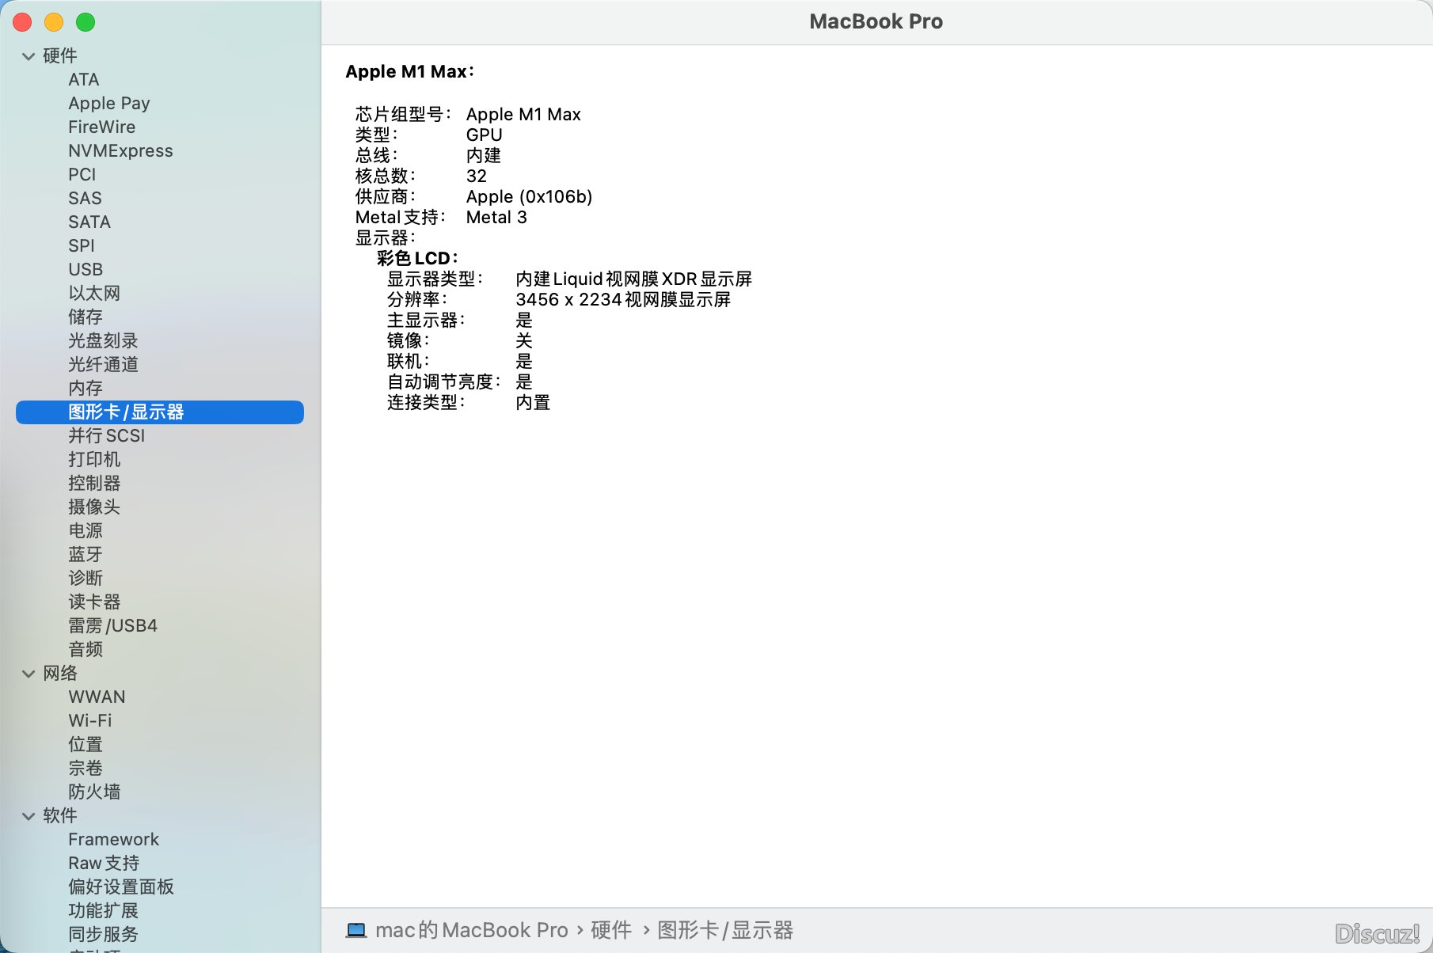Click the 芯片组型号 value 'Apple M1 Max'
Screen dimensions: 1433x953
[x=523, y=115]
